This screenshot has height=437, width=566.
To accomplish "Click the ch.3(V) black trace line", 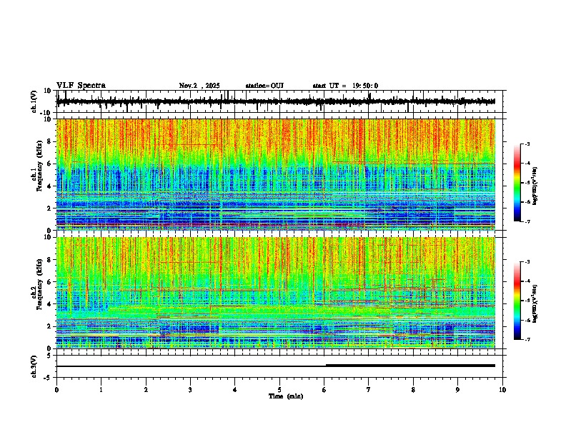I will click(276, 366).
